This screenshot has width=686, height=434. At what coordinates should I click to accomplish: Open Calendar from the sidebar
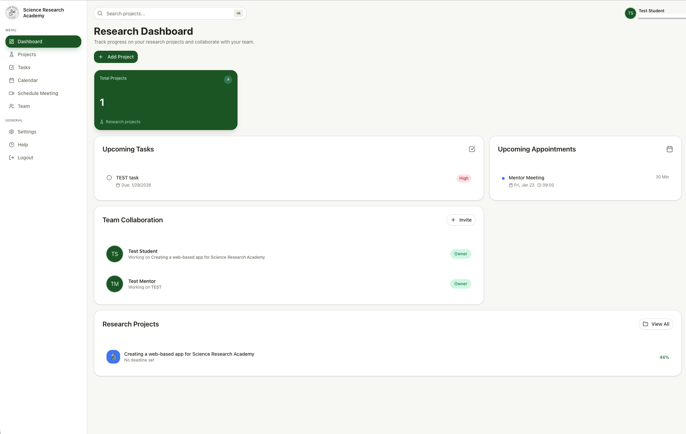(28, 80)
